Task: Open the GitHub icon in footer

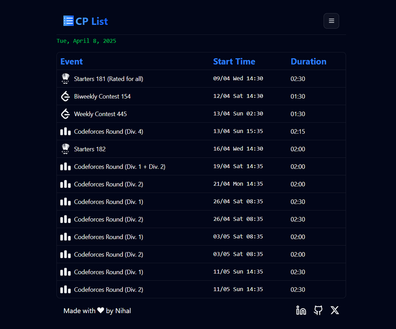Action: click(318, 311)
